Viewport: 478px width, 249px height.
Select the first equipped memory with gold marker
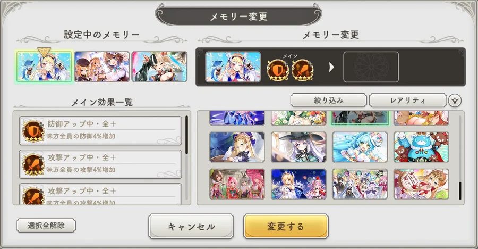point(44,67)
